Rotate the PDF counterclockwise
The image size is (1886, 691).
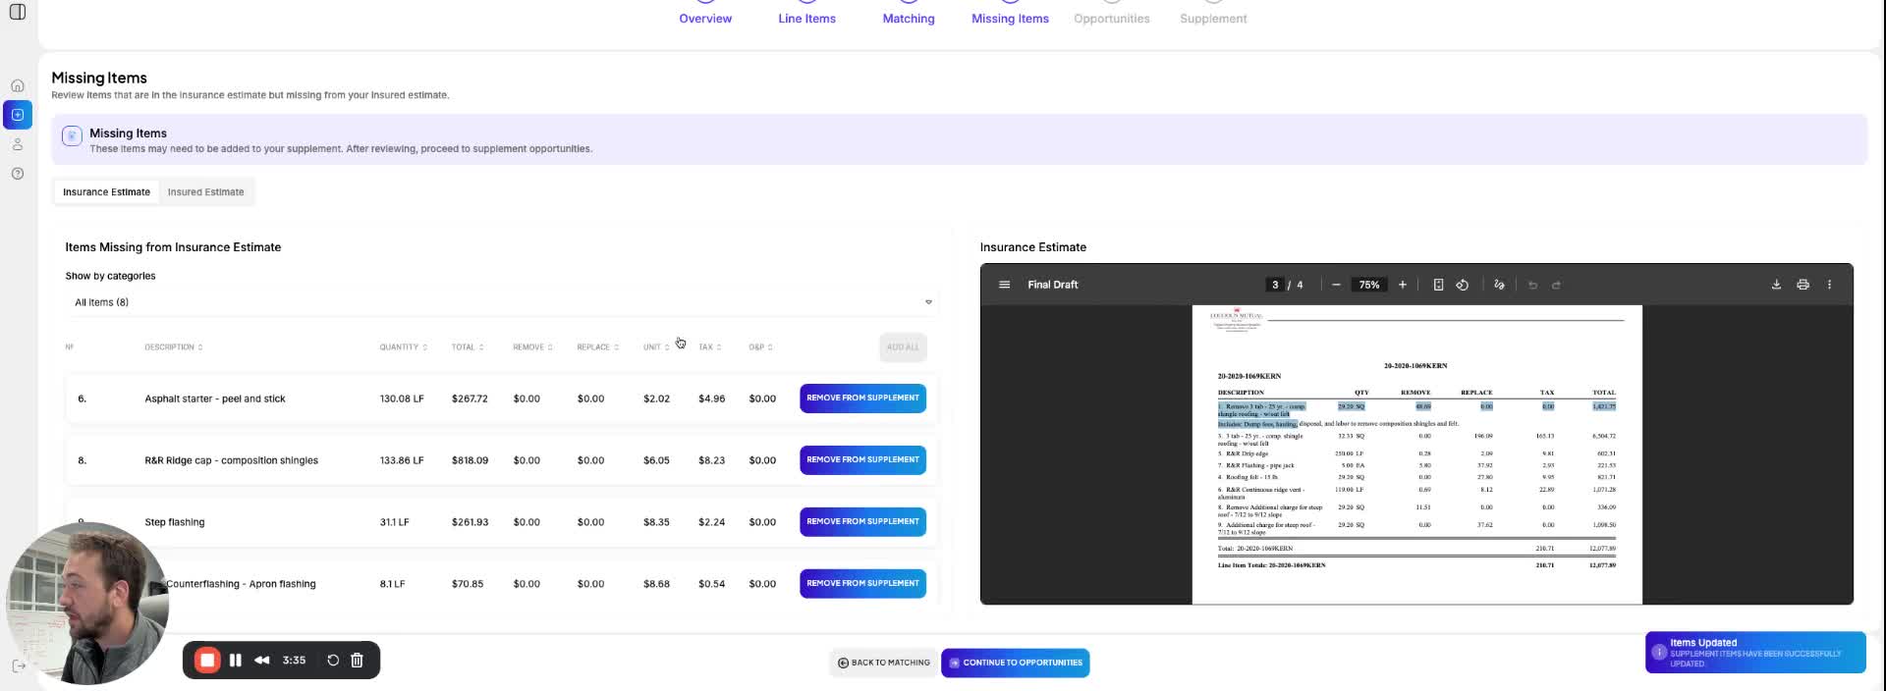click(x=1463, y=285)
